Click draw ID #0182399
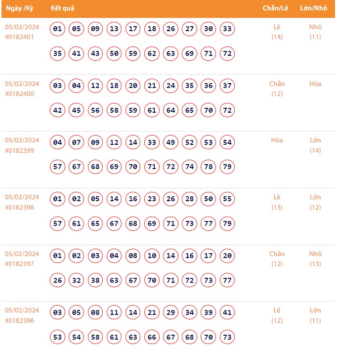Screen dimensions: 337x352 coord(19,150)
